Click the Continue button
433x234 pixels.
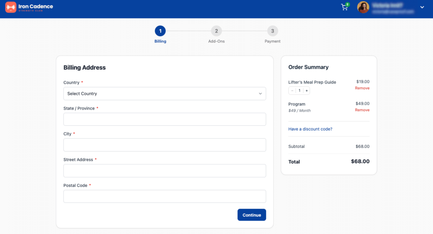(252, 215)
